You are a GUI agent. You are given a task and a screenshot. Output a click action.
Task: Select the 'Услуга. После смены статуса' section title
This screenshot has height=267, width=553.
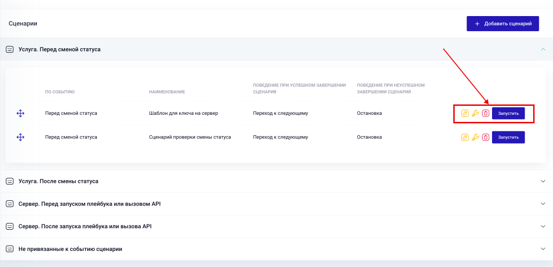[x=58, y=181]
